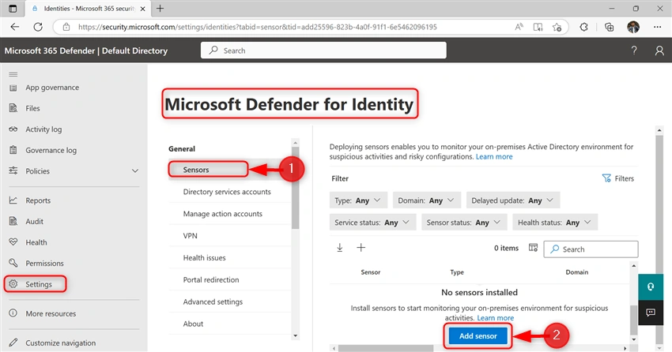Collapse the navigation hamburger menu
This screenshot has width=672, height=352.
(x=13, y=74)
